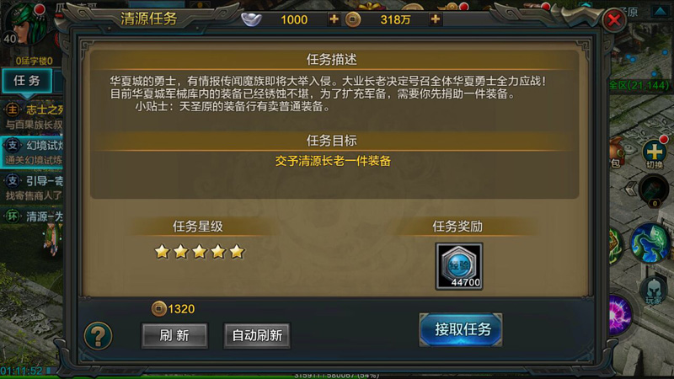Click the 刷新 refresh button

(x=174, y=335)
